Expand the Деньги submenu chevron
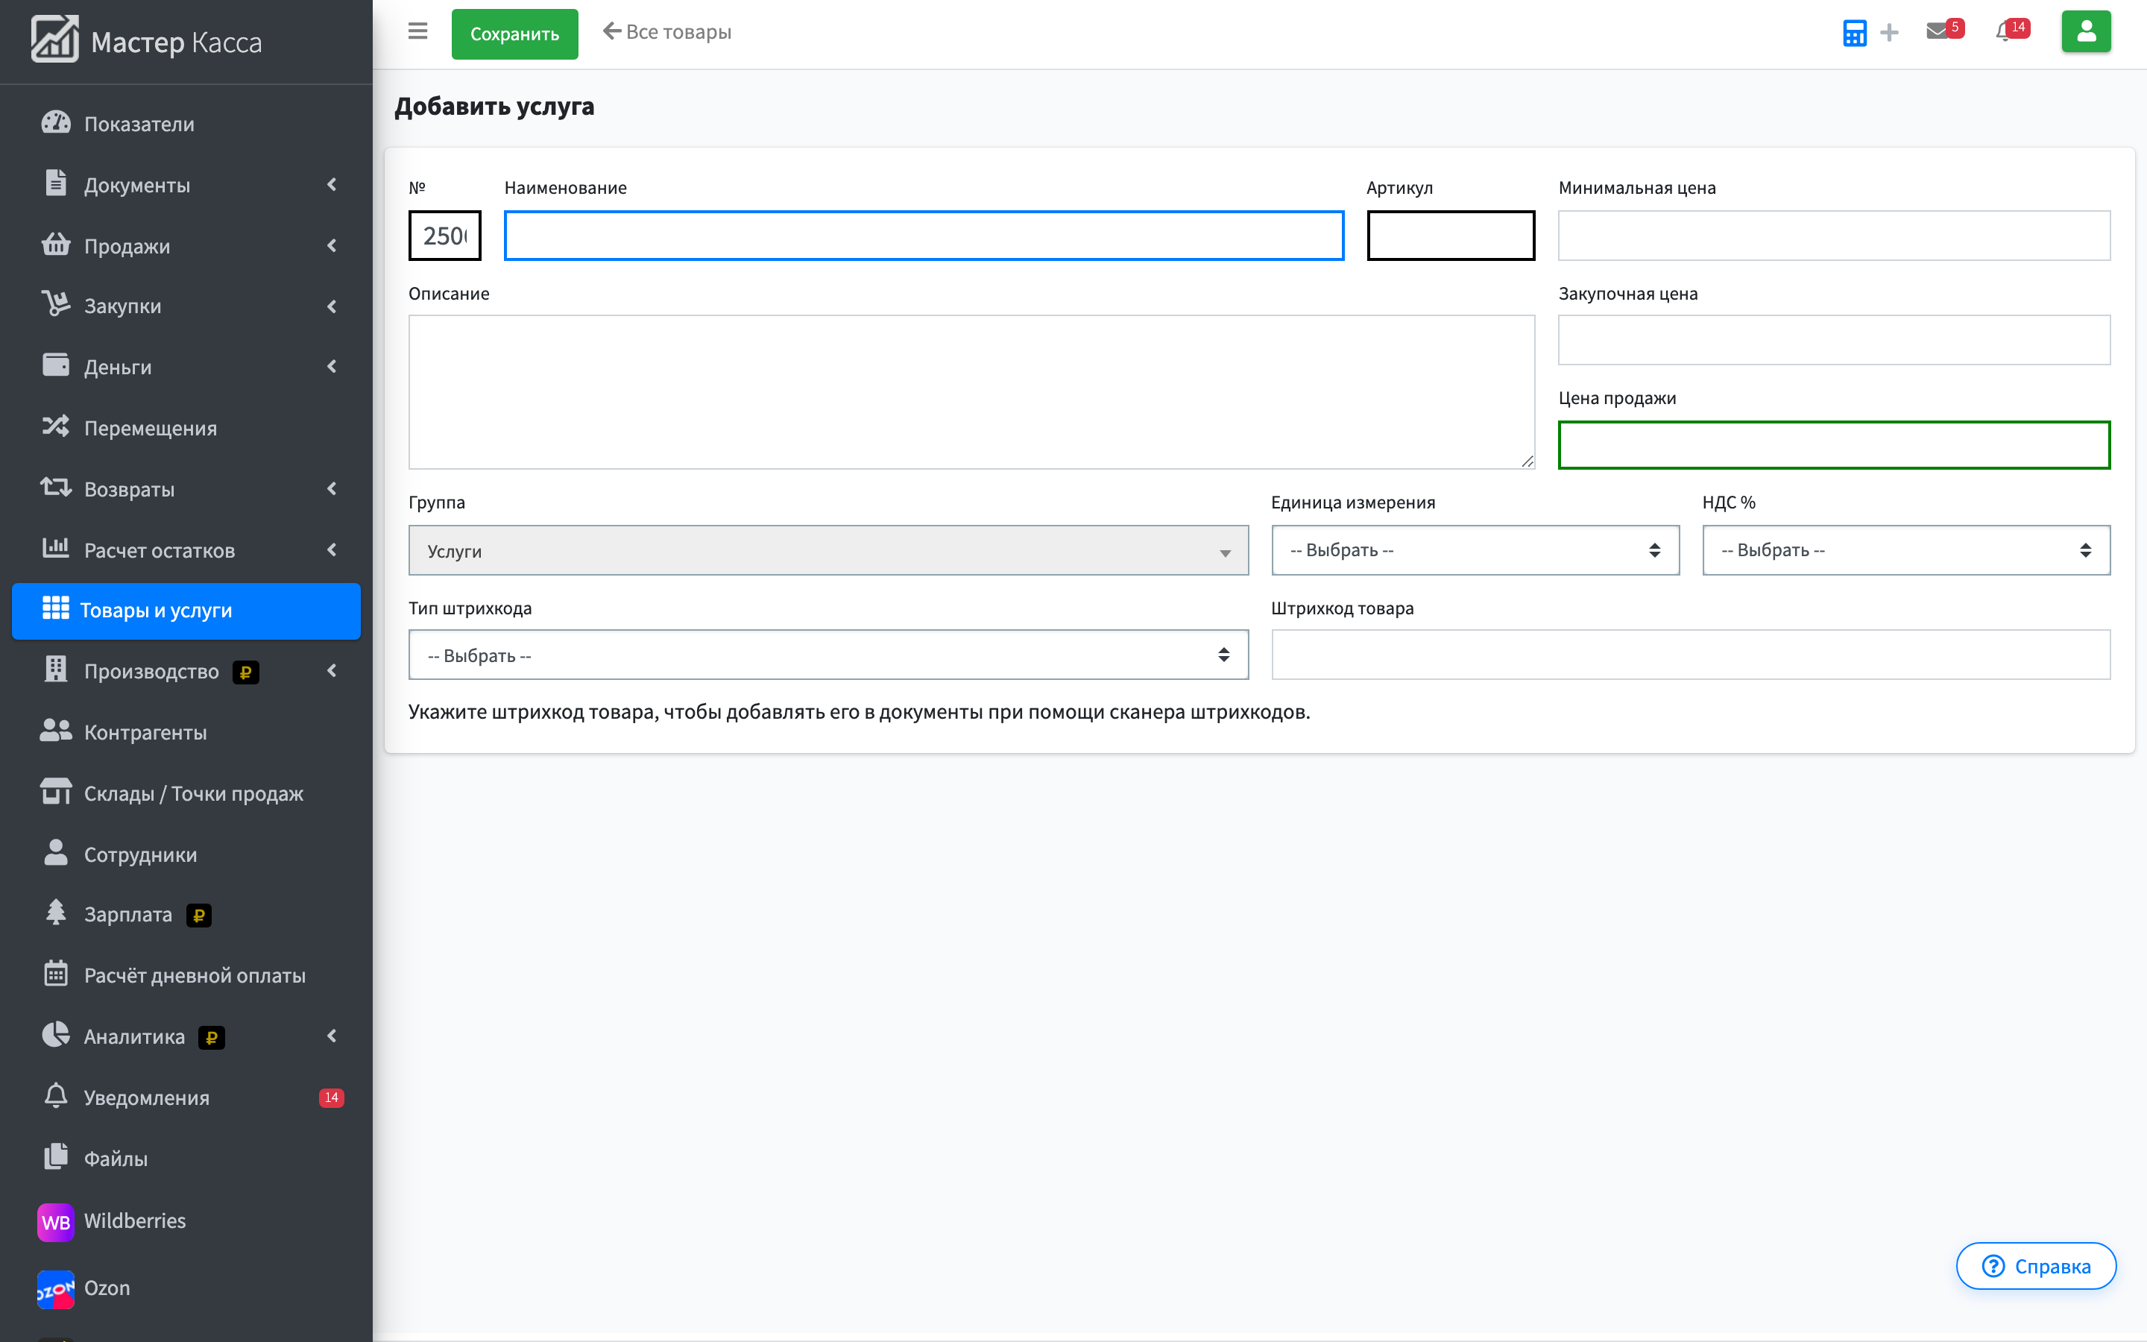2147x1342 pixels. click(x=332, y=367)
